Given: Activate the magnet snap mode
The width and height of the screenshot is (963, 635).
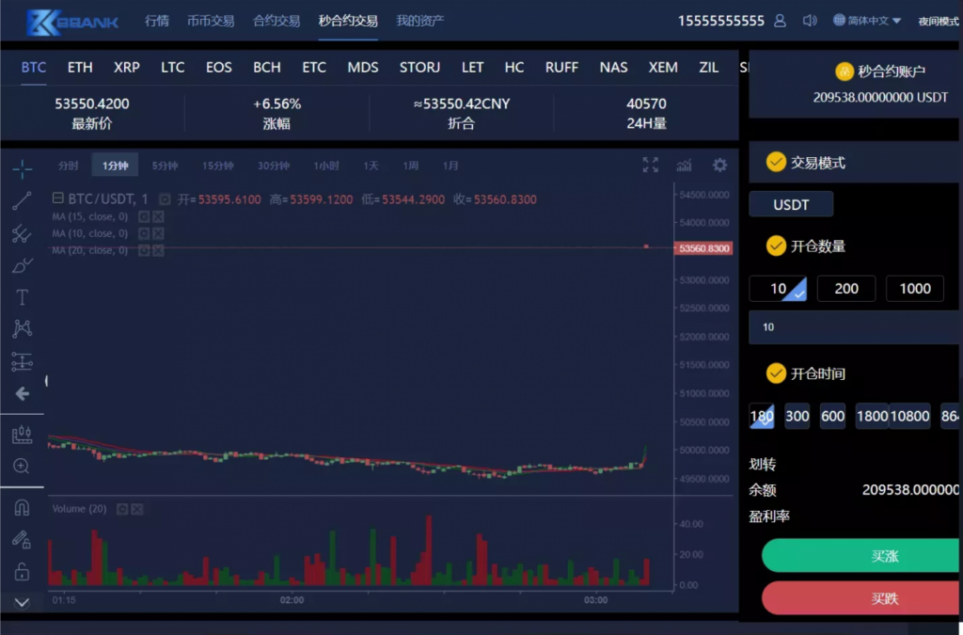Looking at the screenshot, I should tap(22, 508).
